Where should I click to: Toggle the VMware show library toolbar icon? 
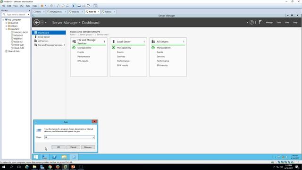point(74,6)
